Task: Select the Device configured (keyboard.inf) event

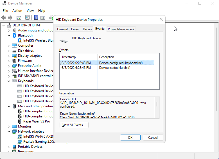Action: pos(107,63)
